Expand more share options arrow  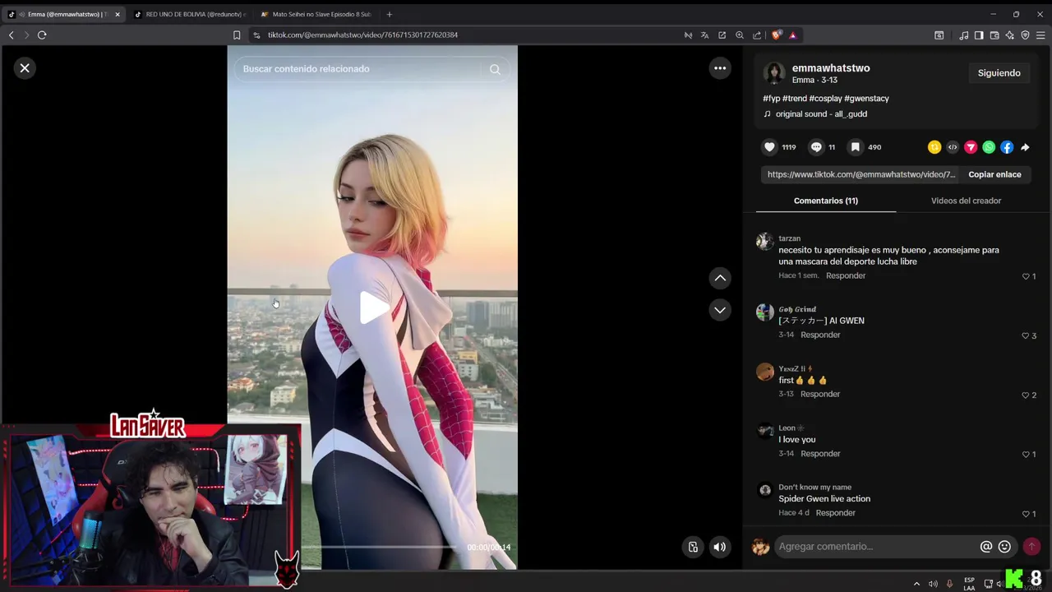1025,147
